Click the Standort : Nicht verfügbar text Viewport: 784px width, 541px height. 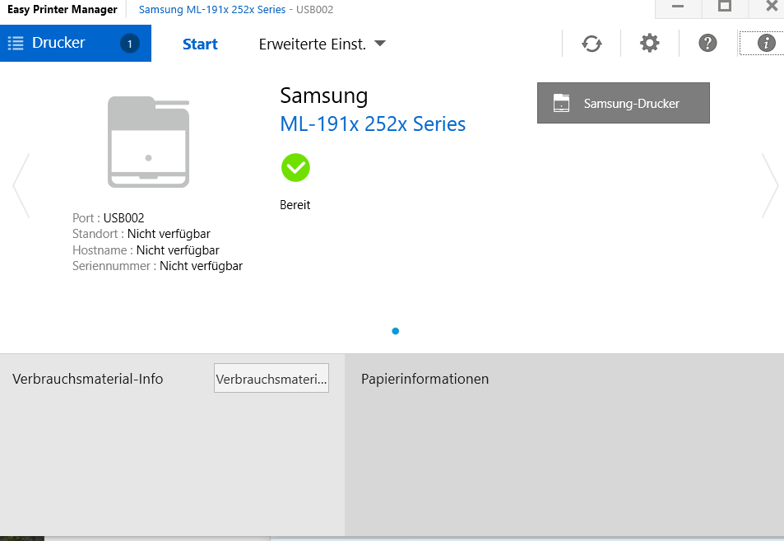pyautogui.click(x=141, y=234)
